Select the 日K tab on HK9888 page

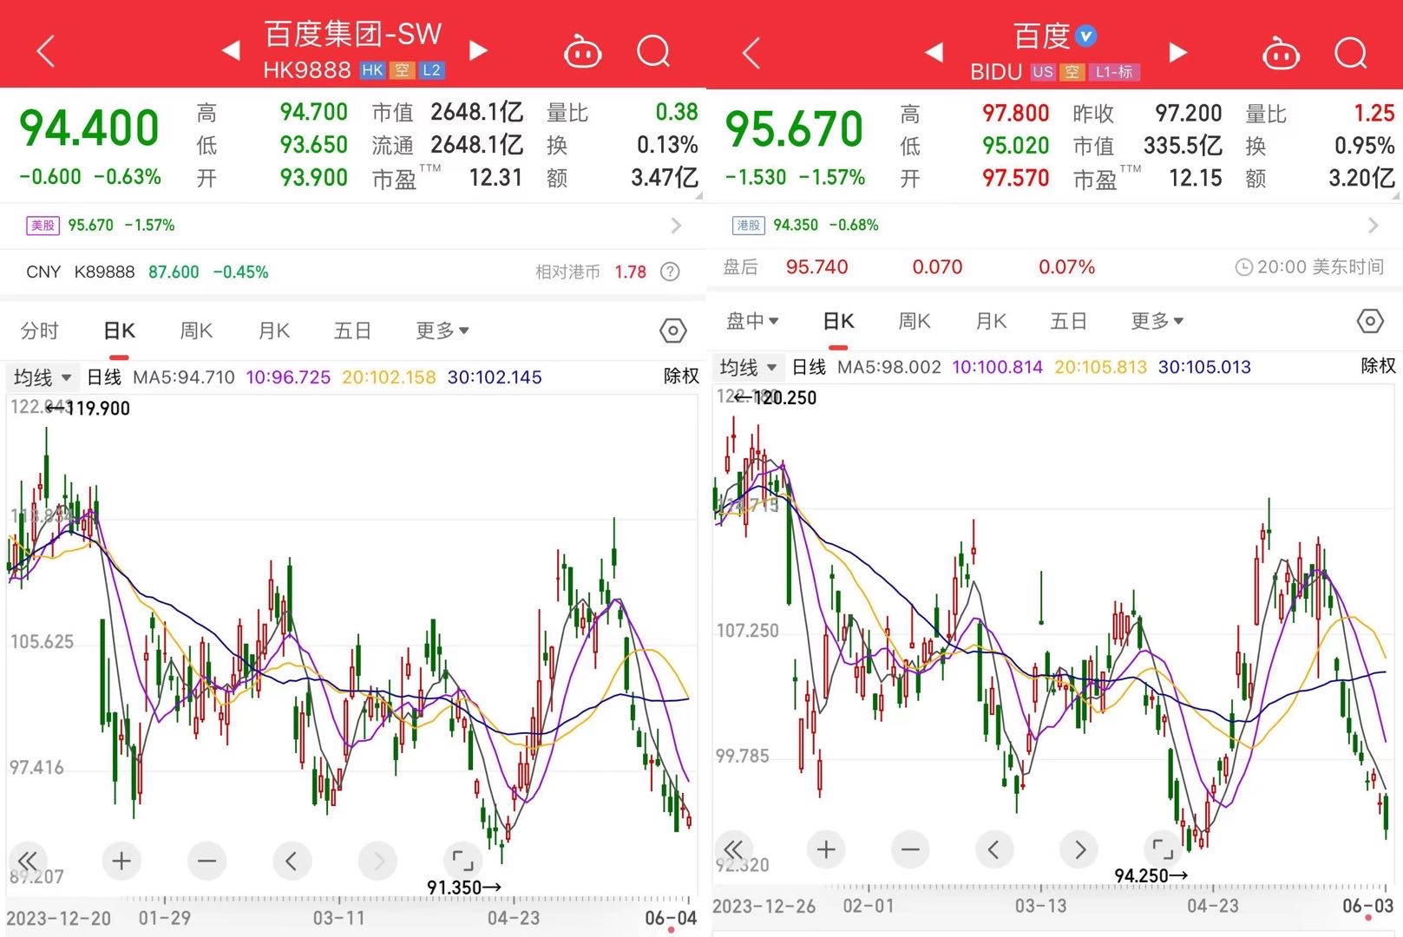pos(119,331)
